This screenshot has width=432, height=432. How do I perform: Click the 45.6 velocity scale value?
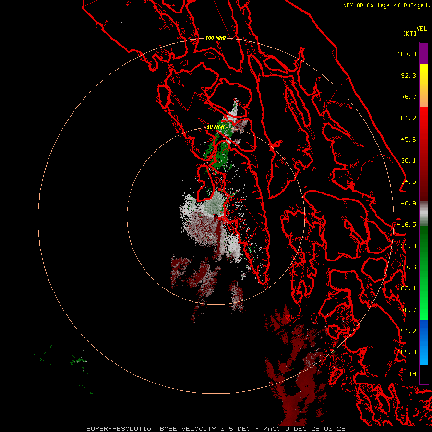(408, 139)
